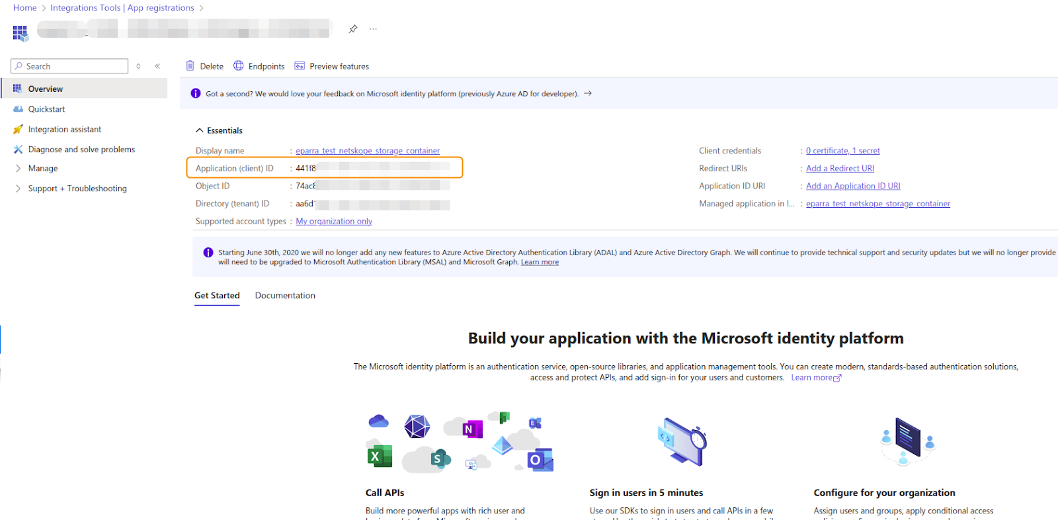Image resolution: width=1058 pixels, height=520 pixels.
Task: Click Add a Redirect URI link
Action: (x=840, y=169)
